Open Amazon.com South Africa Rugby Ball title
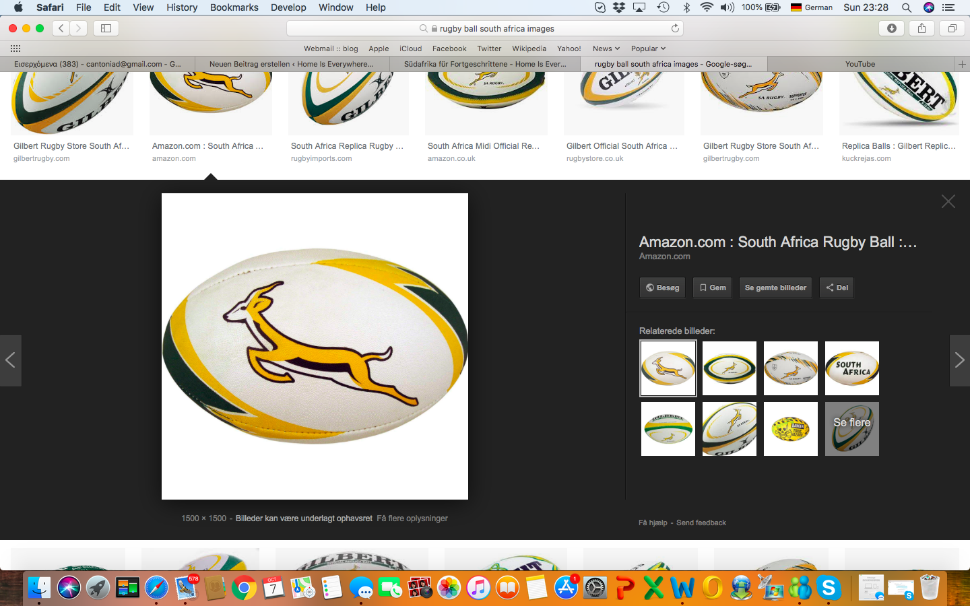 778,242
